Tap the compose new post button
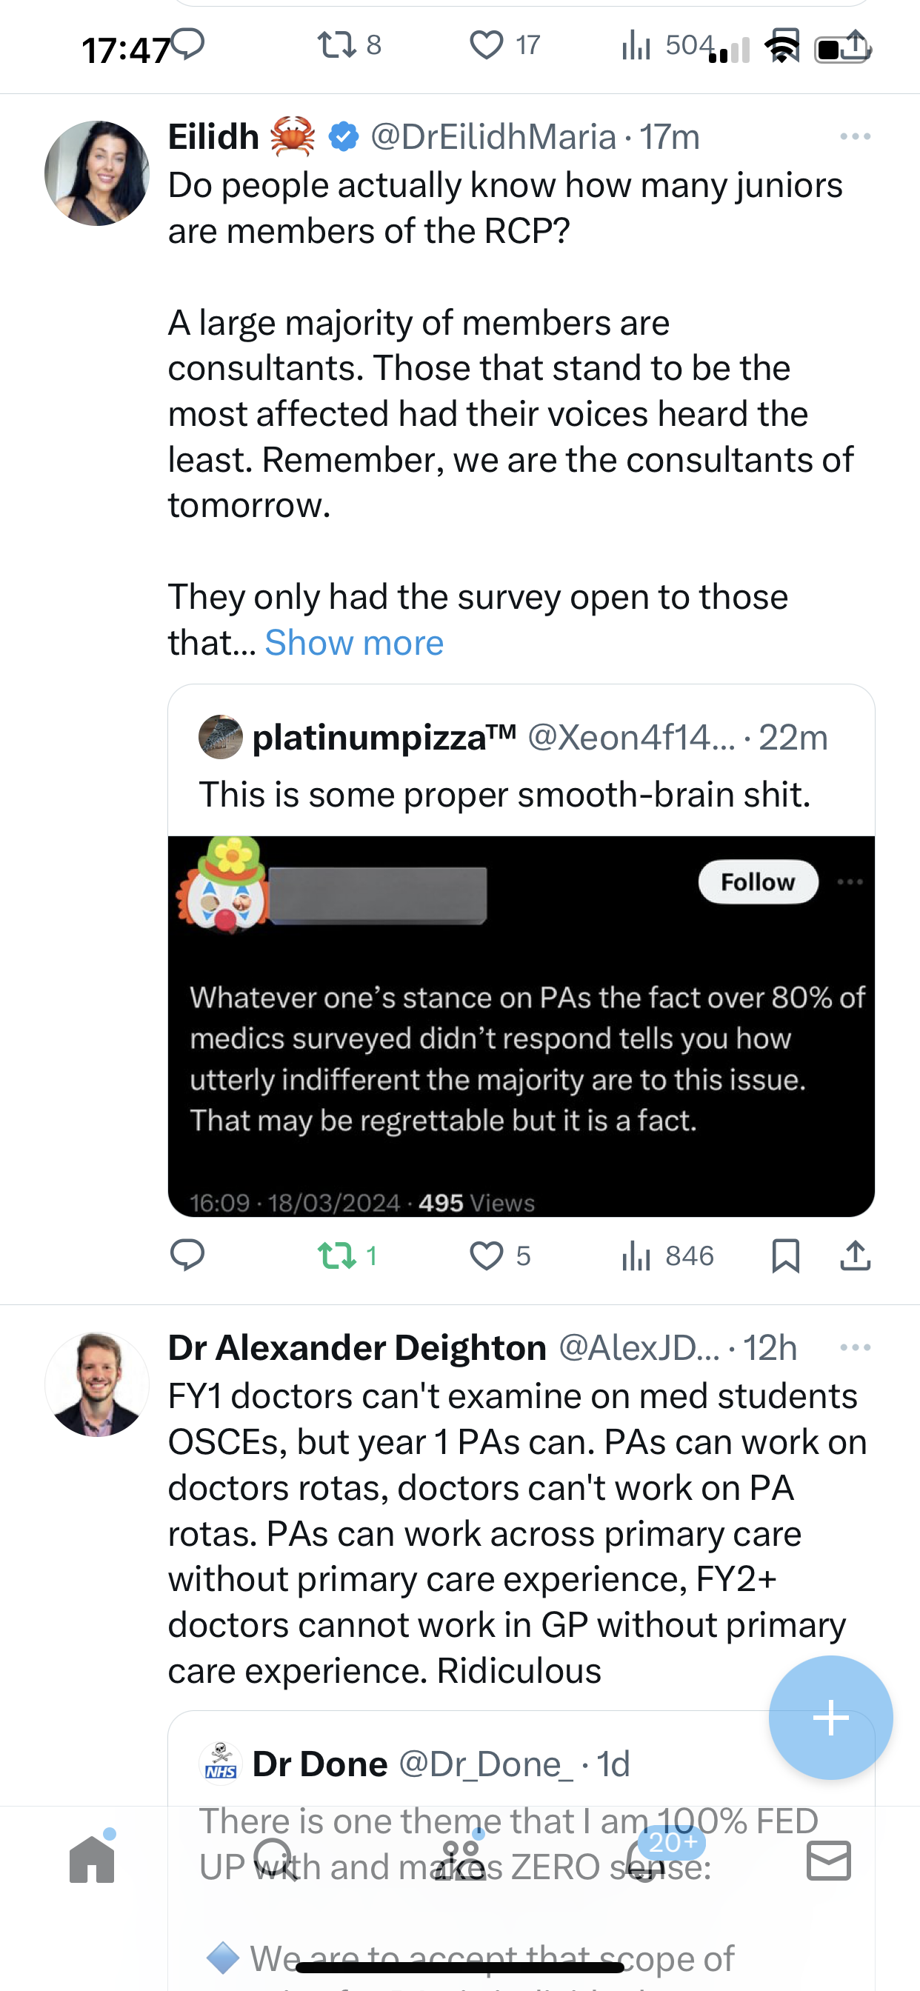This screenshot has width=920, height=1991. [830, 1718]
